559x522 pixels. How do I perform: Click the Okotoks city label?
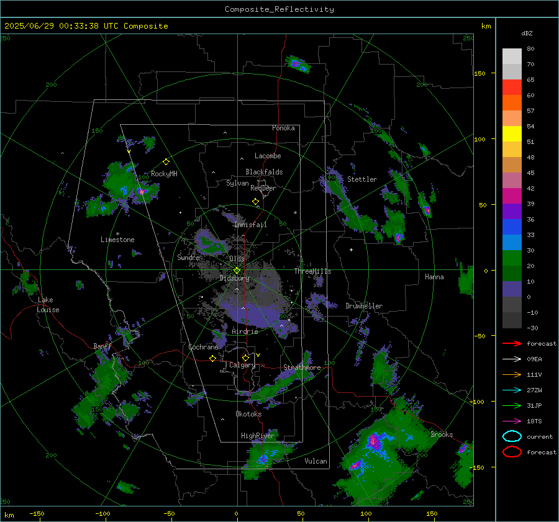pos(248,414)
